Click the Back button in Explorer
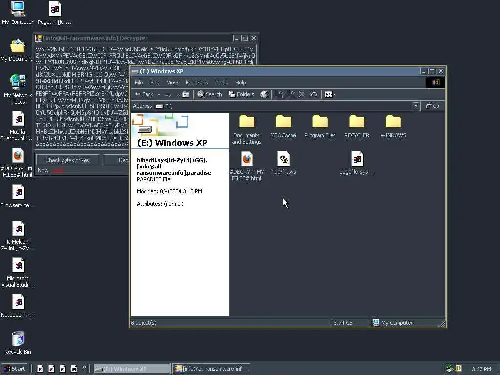500x375 pixels. tap(144, 94)
